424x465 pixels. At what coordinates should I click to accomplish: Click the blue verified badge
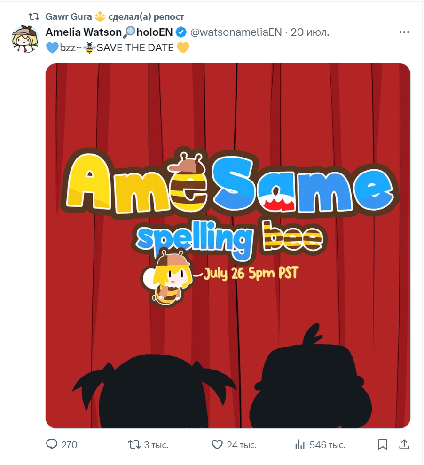click(181, 32)
